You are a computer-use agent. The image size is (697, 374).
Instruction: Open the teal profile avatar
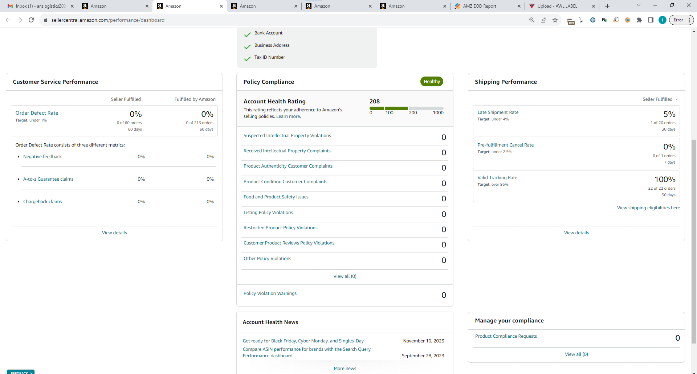663,20
